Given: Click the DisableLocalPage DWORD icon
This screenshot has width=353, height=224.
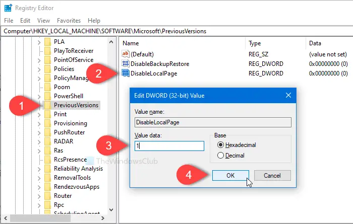Looking at the screenshot, I should (126, 73).
